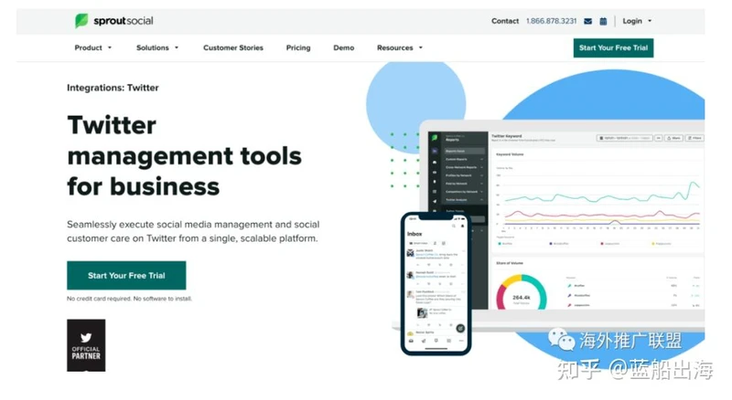Image resolution: width=732 pixels, height=400 pixels.
Task: Expand the Login dropdown arrow
Action: pos(650,21)
